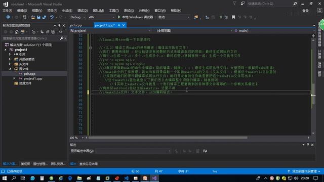Expand the 引用 references node
This screenshot has height=182, width=324.
tap(10, 55)
